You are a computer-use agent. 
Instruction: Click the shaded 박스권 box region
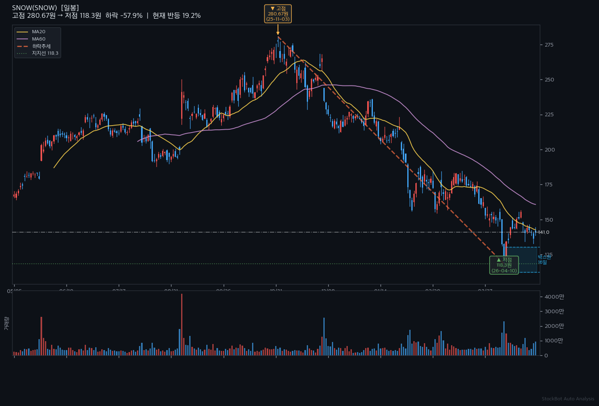click(x=524, y=260)
